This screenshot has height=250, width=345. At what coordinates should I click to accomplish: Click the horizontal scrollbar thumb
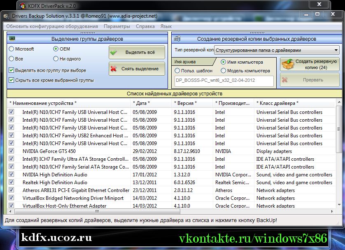(x=97, y=211)
